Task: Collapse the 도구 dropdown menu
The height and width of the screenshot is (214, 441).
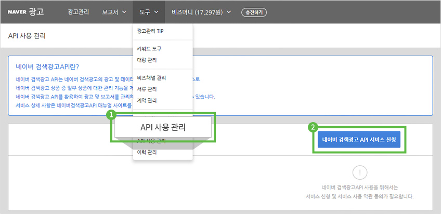Action: [x=149, y=12]
